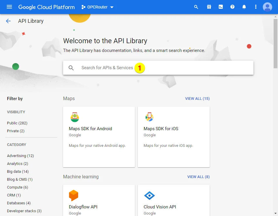This screenshot has width=278, height=216.
Task: Select the Analytics (2) category
Action: [x=18, y=164]
